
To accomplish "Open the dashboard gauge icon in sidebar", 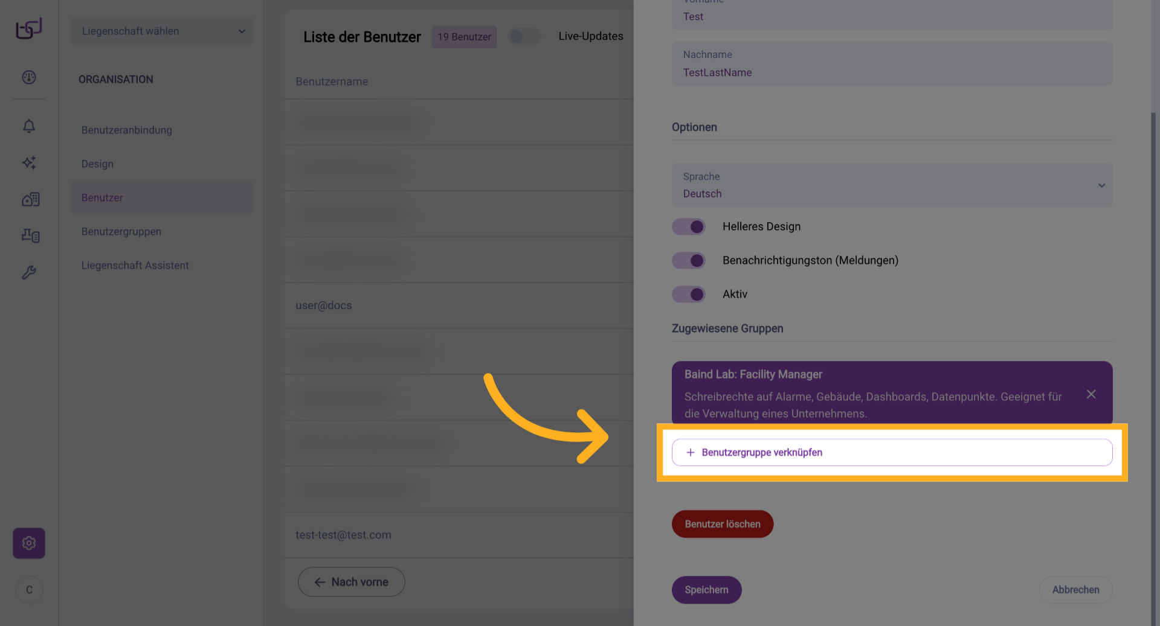I will [x=29, y=77].
